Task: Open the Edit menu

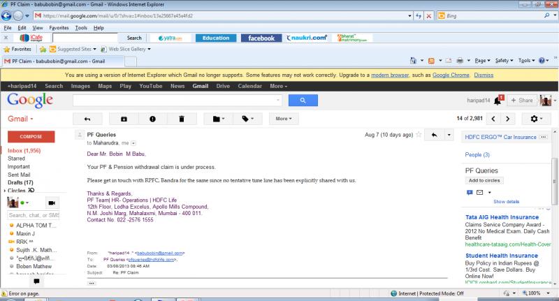Action: [22, 28]
